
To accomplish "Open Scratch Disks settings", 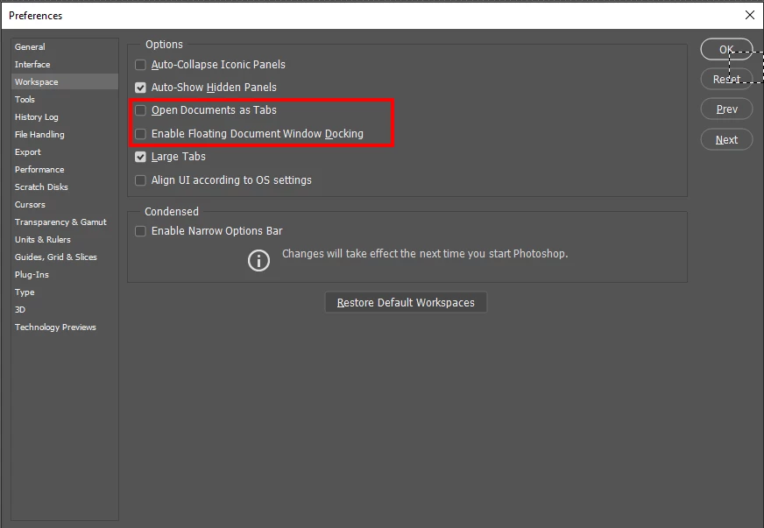I will tap(65, 187).
